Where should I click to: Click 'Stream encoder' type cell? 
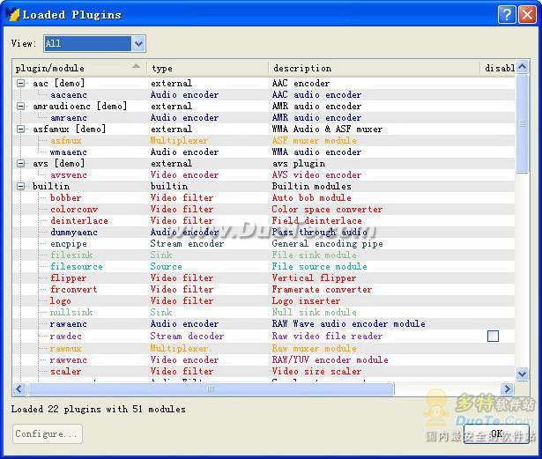coord(187,244)
